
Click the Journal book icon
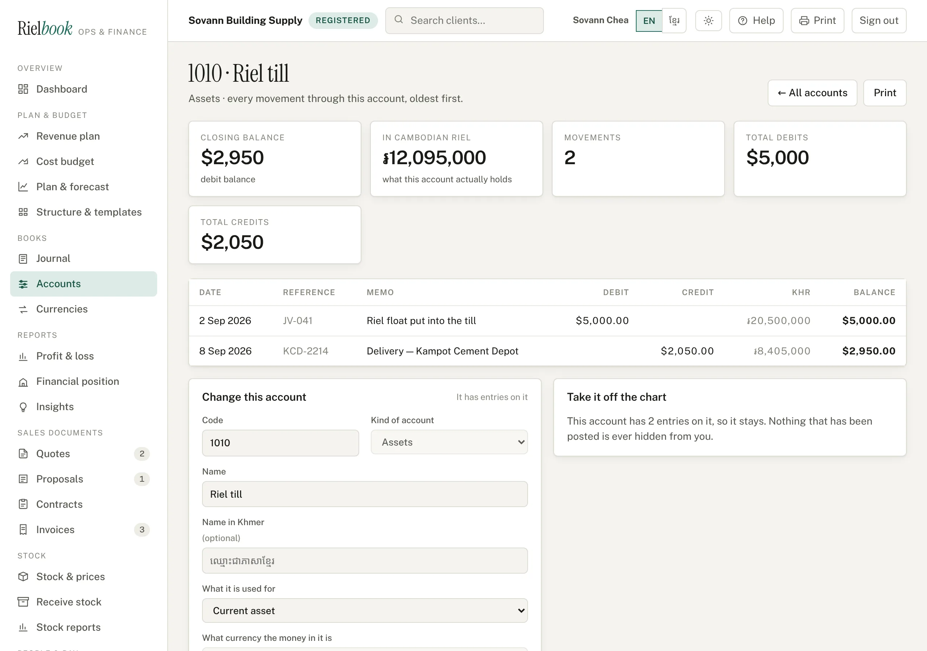tap(23, 259)
